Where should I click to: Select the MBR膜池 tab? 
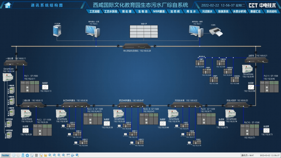click(159, 11)
